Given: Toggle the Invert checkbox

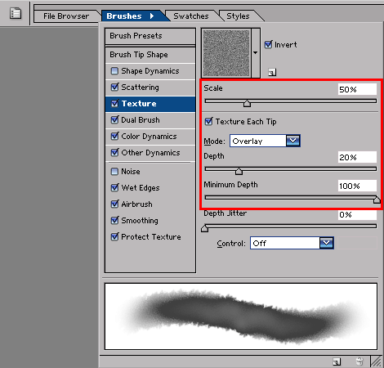Looking at the screenshot, I should [x=268, y=44].
